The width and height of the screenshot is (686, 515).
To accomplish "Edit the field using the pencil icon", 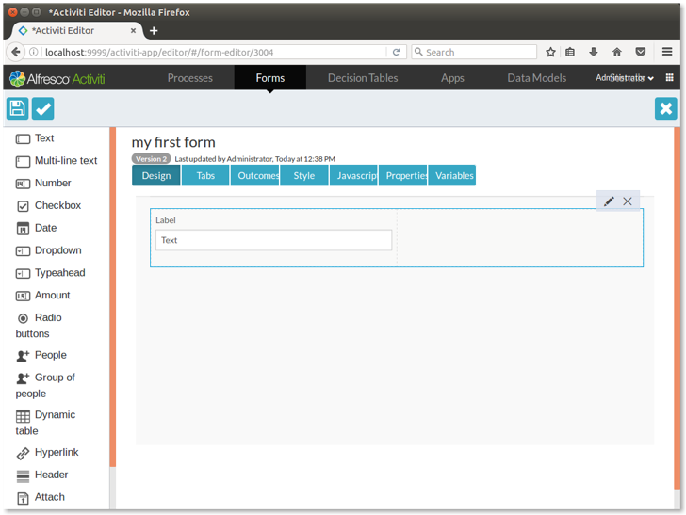I will point(609,201).
